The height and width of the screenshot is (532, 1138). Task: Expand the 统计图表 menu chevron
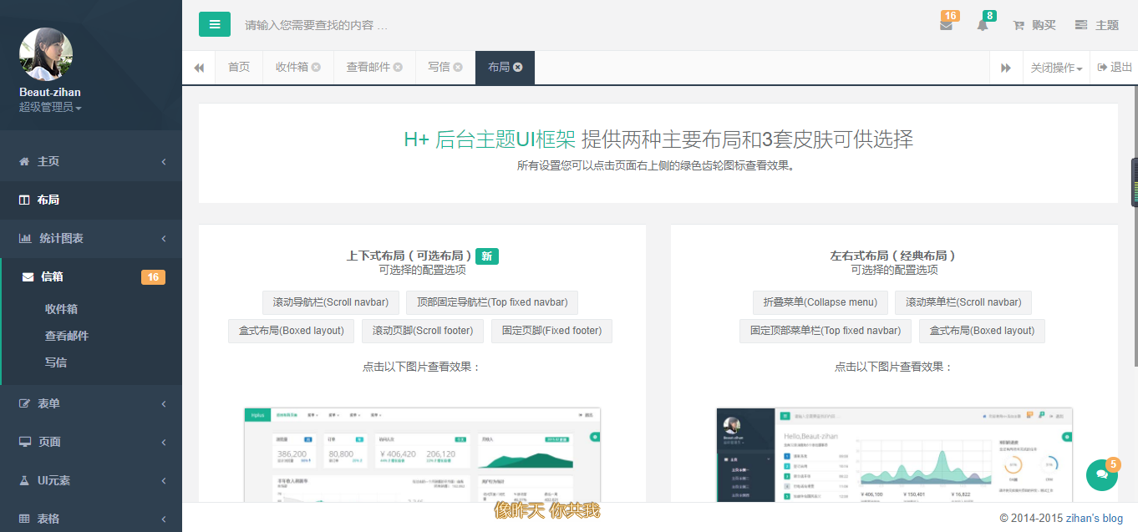click(164, 238)
